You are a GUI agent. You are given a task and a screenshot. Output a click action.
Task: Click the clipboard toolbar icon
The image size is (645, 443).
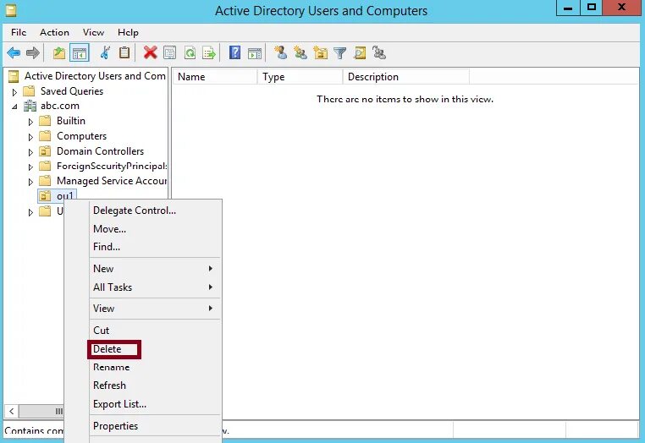124,53
